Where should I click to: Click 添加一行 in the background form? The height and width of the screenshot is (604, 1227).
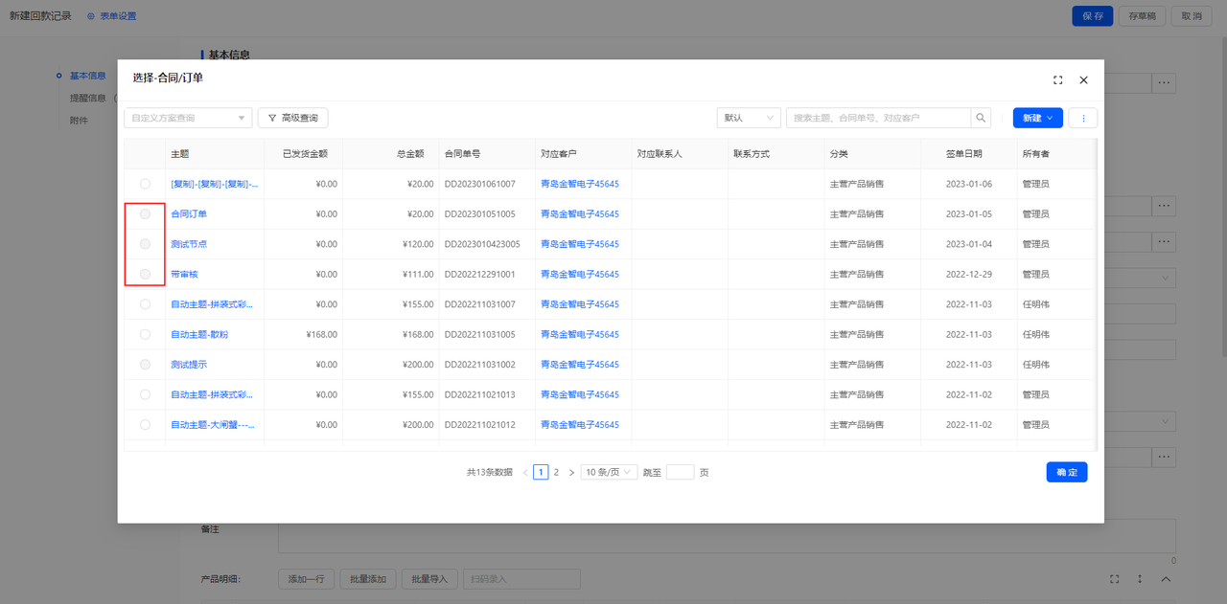click(x=307, y=579)
